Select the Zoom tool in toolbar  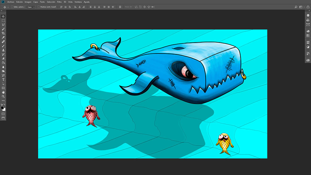point(3,96)
